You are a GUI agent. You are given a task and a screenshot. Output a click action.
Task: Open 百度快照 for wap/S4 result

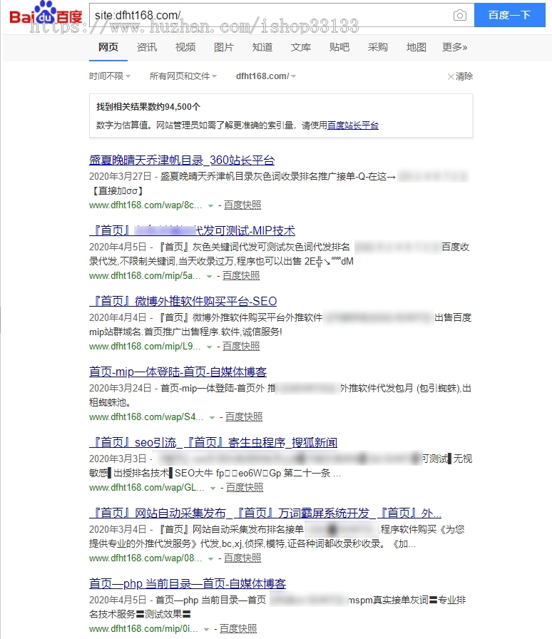coord(244,416)
